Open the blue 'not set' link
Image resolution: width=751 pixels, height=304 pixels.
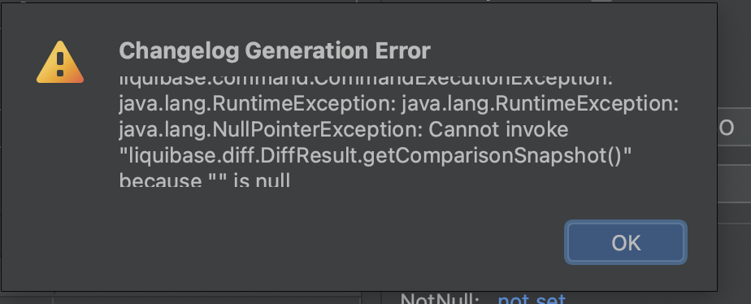pyautogui.click(x=532, y=299)
